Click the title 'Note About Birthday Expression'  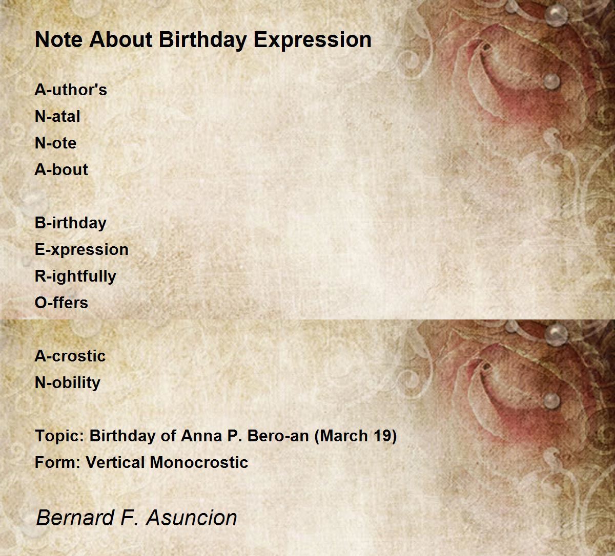203,40
